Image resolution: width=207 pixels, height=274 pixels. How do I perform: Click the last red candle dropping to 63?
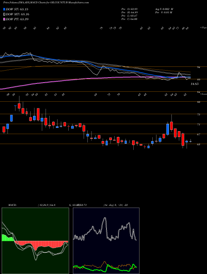183,139
